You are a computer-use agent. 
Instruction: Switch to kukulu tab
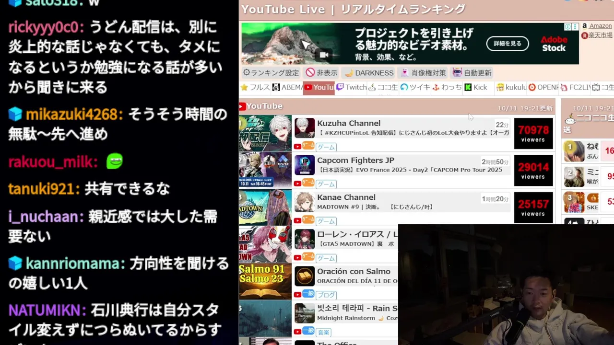pyautogui.click(x=511, y=87)
